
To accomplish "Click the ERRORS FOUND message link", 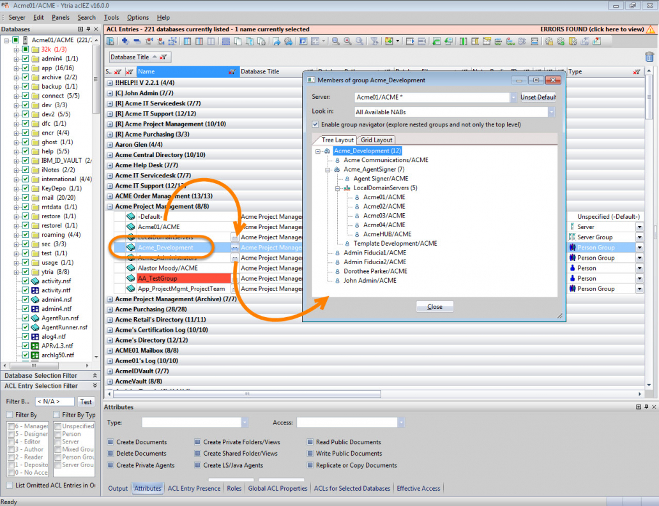I will [x=592, y=29].
